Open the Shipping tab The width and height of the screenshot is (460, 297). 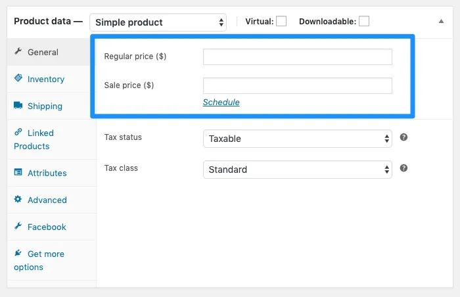(x=45, y=106)
